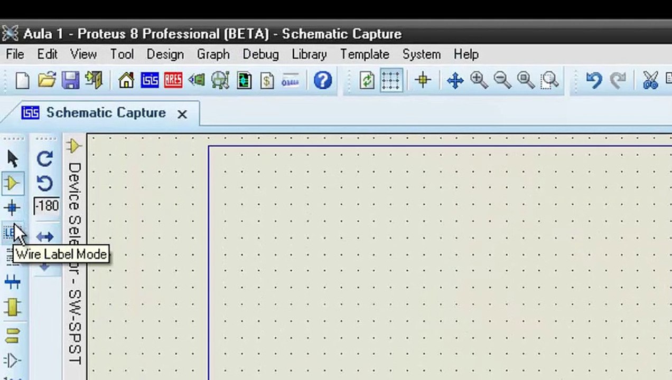
Task: Open the Gerber Viewer icon
Action: 220,81
